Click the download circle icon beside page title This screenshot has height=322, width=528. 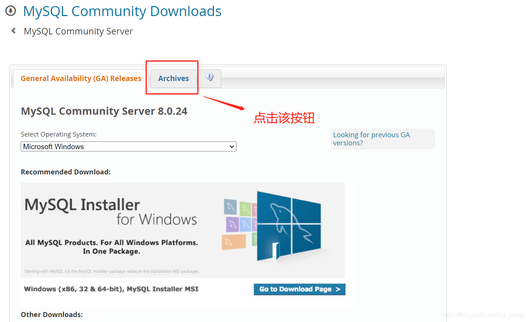11,11
